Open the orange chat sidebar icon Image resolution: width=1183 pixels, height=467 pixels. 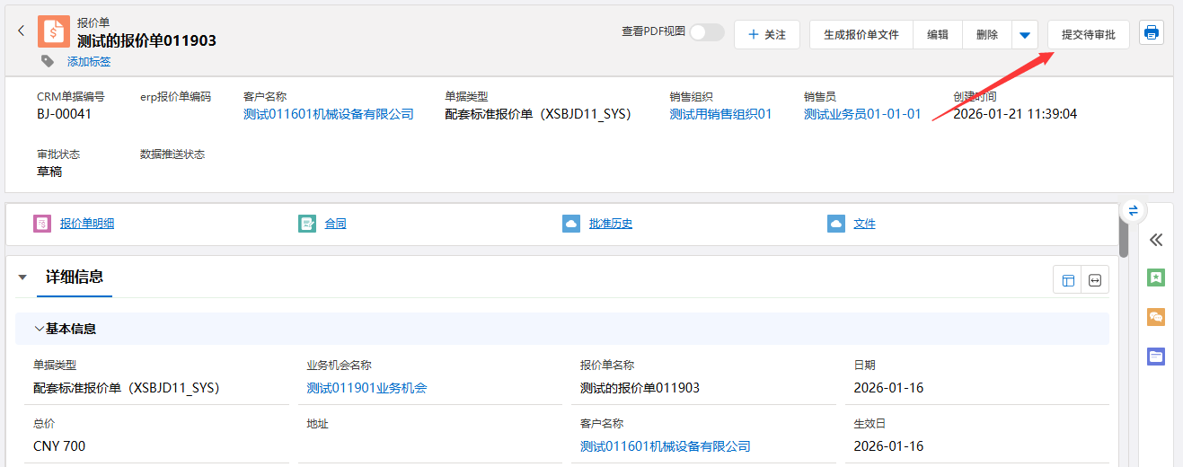click(1156, 317)
